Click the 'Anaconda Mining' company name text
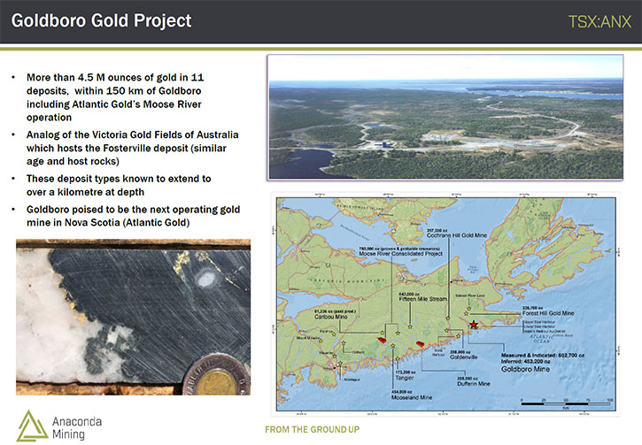 click(77, 428)
